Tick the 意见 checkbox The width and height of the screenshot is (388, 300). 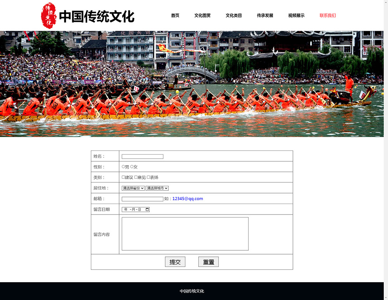point(136,177)
